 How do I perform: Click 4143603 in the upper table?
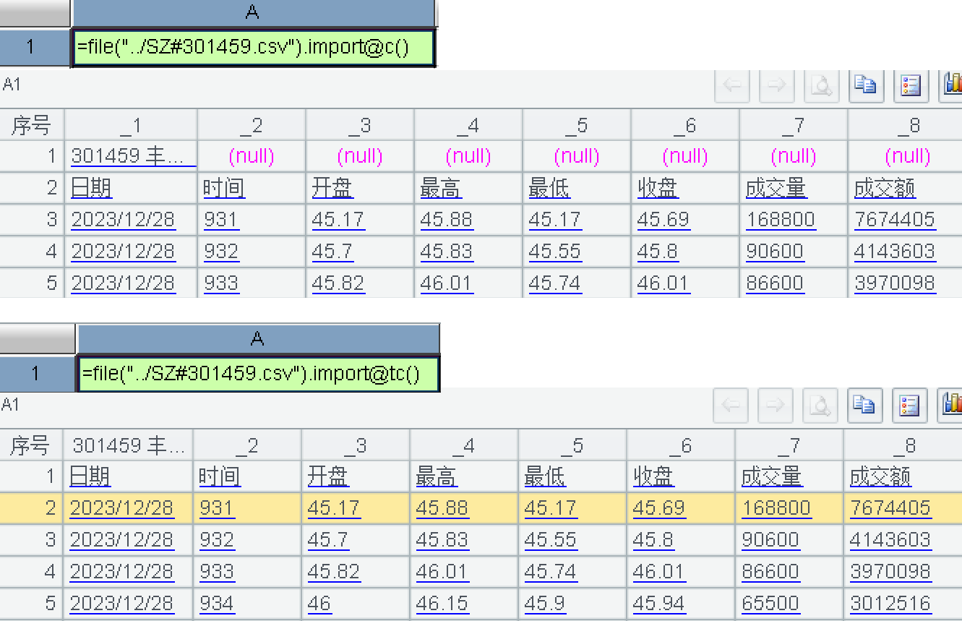895,252
